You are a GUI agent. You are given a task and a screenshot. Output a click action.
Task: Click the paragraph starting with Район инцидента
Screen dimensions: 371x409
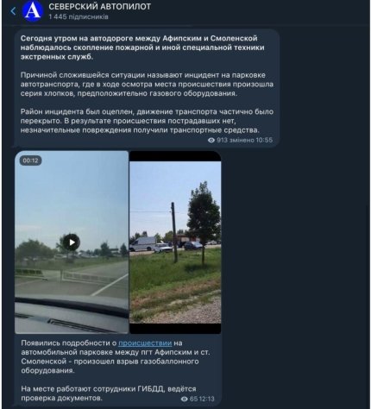tap(147, 121)
